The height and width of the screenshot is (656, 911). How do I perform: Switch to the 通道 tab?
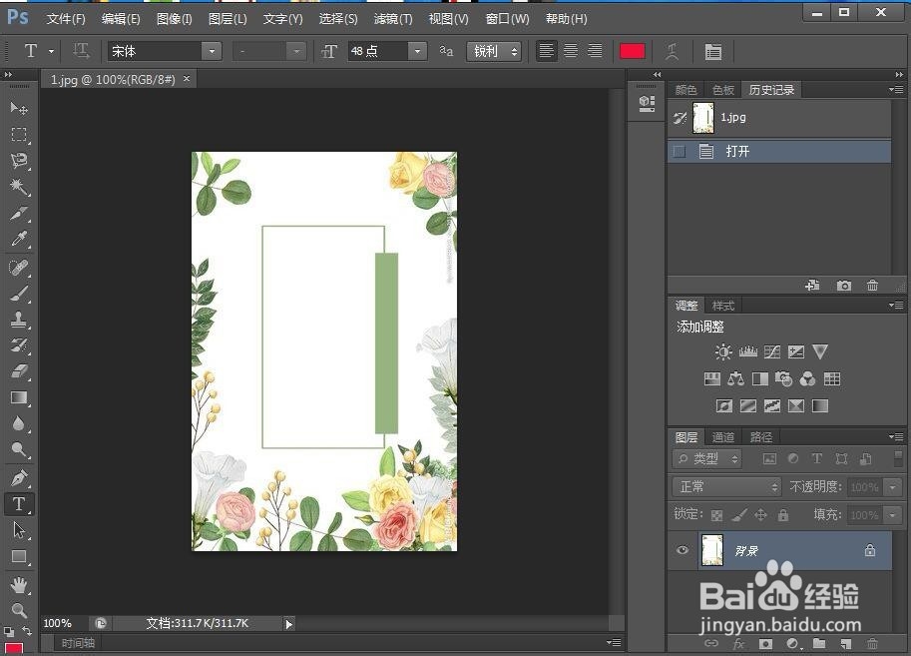723,436
